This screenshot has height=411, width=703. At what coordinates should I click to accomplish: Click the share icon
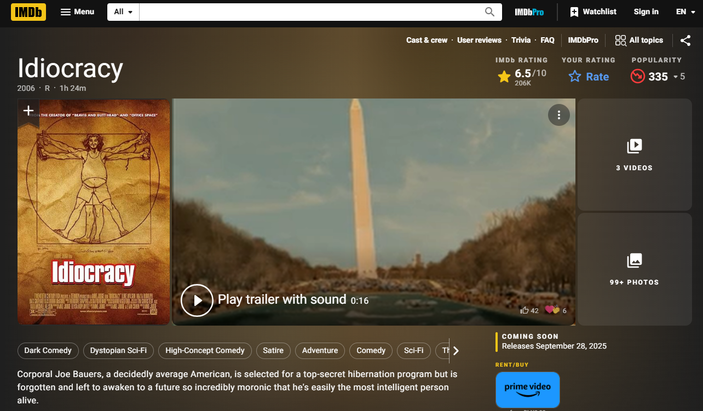point(685,40)
